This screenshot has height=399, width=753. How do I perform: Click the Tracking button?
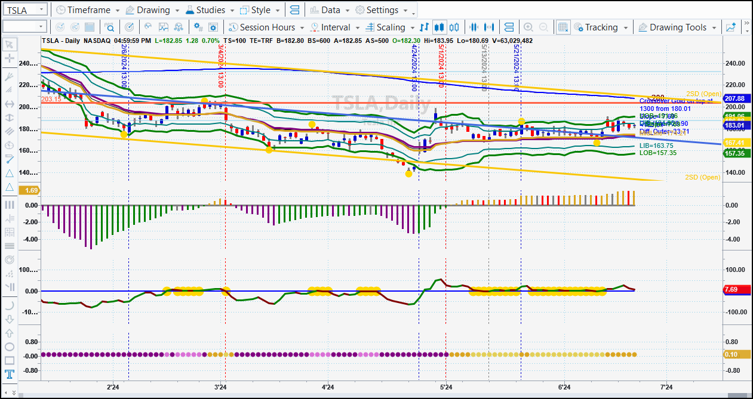pos(595,27)
